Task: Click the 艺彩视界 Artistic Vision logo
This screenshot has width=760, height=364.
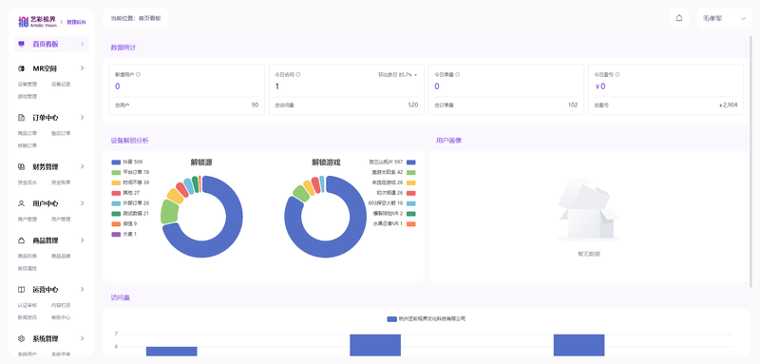Action: click(37, 21)
